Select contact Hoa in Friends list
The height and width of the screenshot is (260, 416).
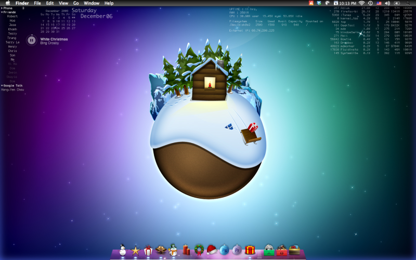12,20
